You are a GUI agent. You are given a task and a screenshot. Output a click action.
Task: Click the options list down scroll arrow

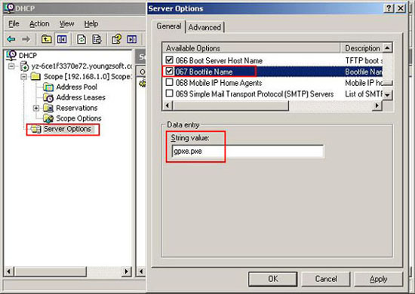(387, 95)
